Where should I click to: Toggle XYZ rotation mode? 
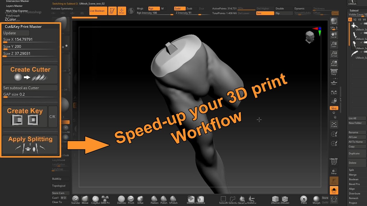(x=334, y=108)
